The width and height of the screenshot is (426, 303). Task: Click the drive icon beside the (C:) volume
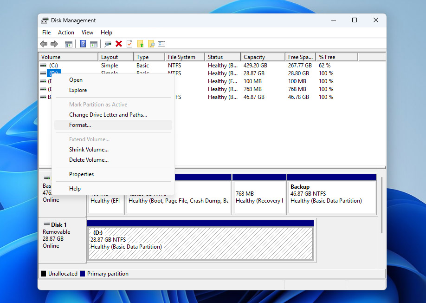tap(43, 66)
